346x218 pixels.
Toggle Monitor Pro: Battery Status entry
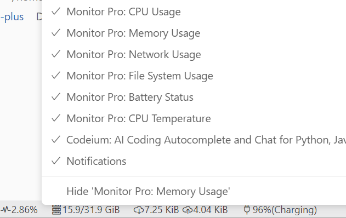click(194, 97)
